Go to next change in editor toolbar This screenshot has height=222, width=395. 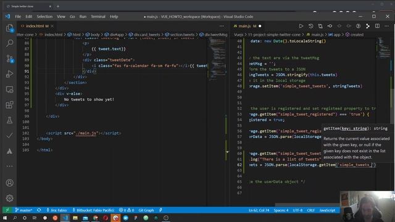(349, 26)
